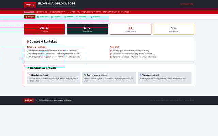
Task: Click the Transparentnost people icon
Action: (x=140, y=75)
